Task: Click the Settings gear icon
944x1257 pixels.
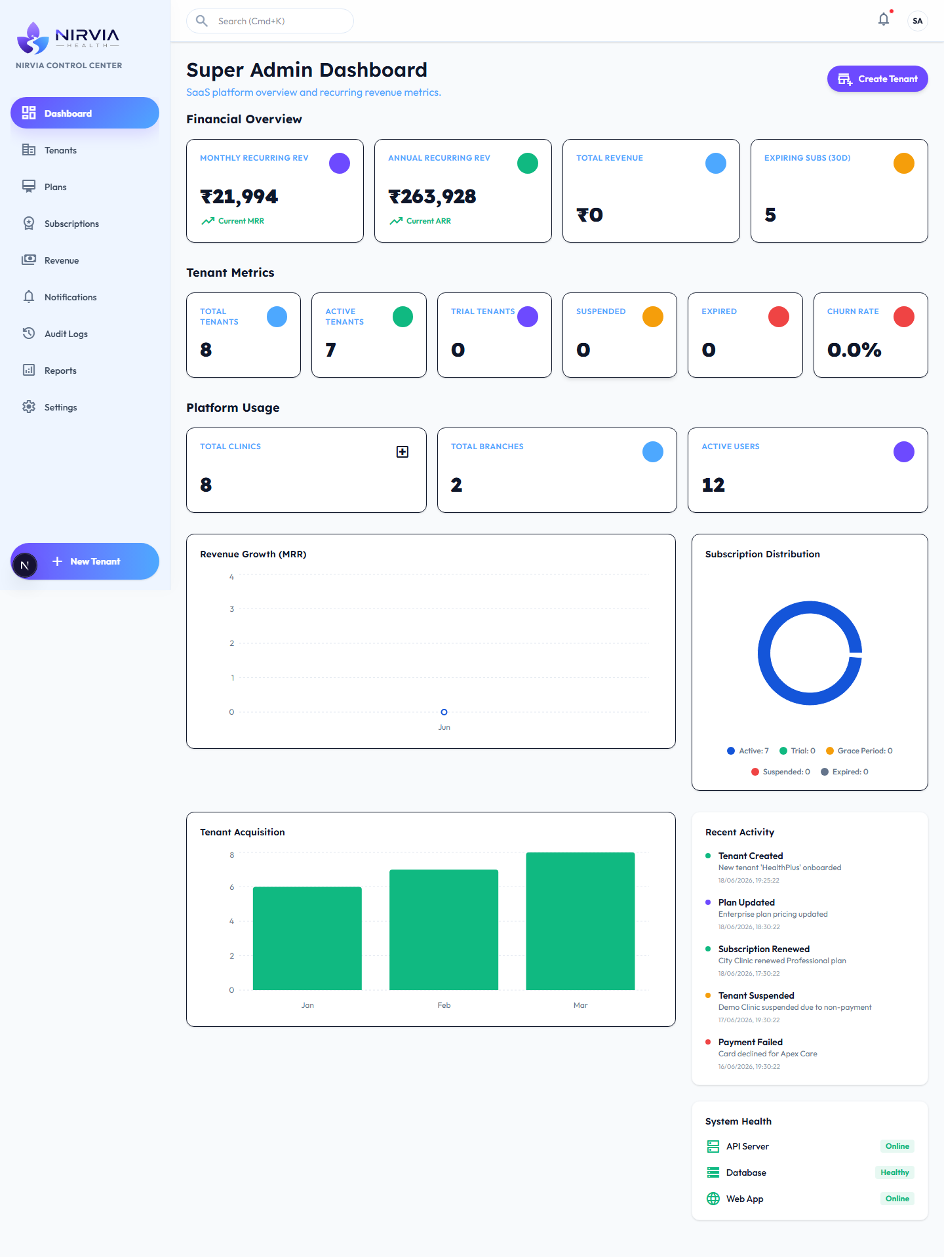Action: click(29, 407)
